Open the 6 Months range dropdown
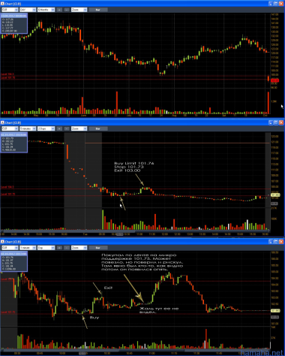Viewport: 285px width, 356px height. pos(46,10)
